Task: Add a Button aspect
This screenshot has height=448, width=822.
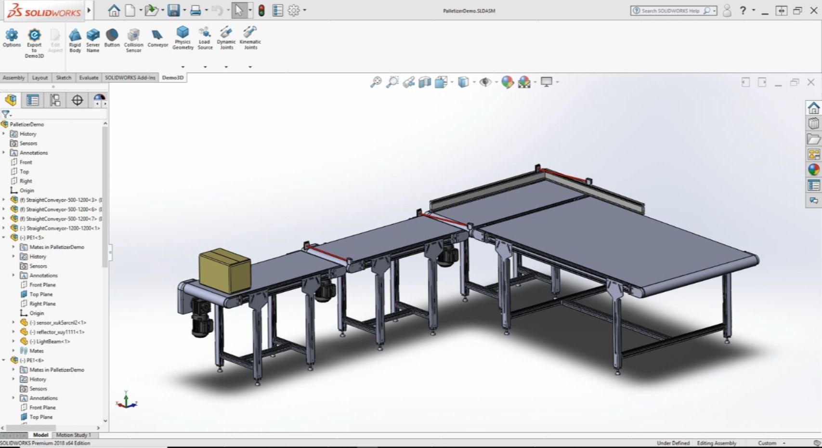Action: tap(112, 38)
